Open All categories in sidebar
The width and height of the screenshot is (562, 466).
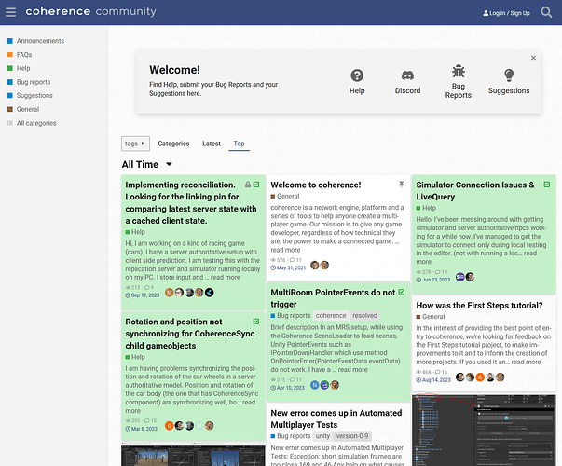tap(32, 123)
